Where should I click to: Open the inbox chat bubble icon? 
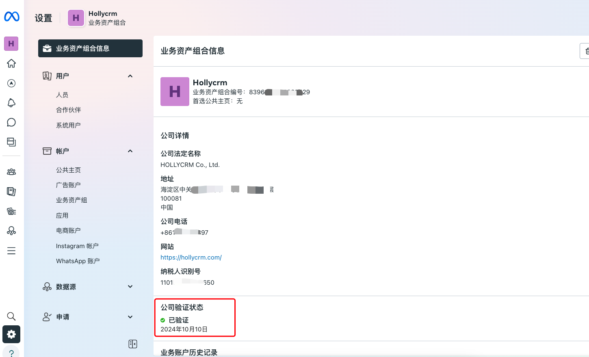coord(11,122)
